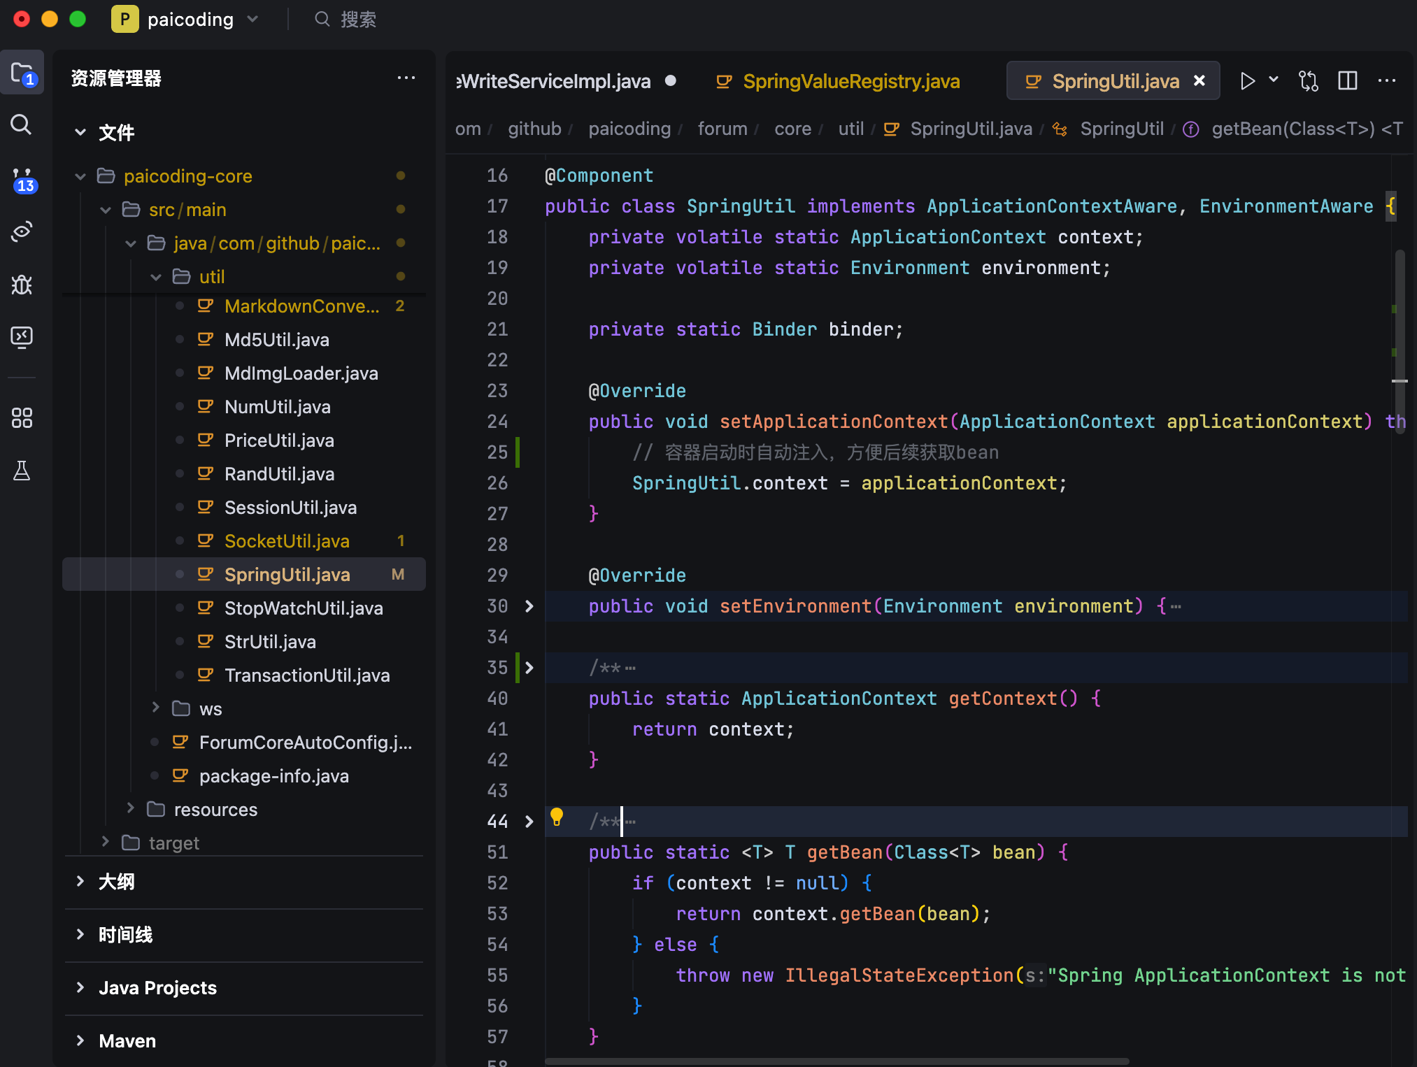Open the compare changes icon in editor toolbar

coord(1308,81)
